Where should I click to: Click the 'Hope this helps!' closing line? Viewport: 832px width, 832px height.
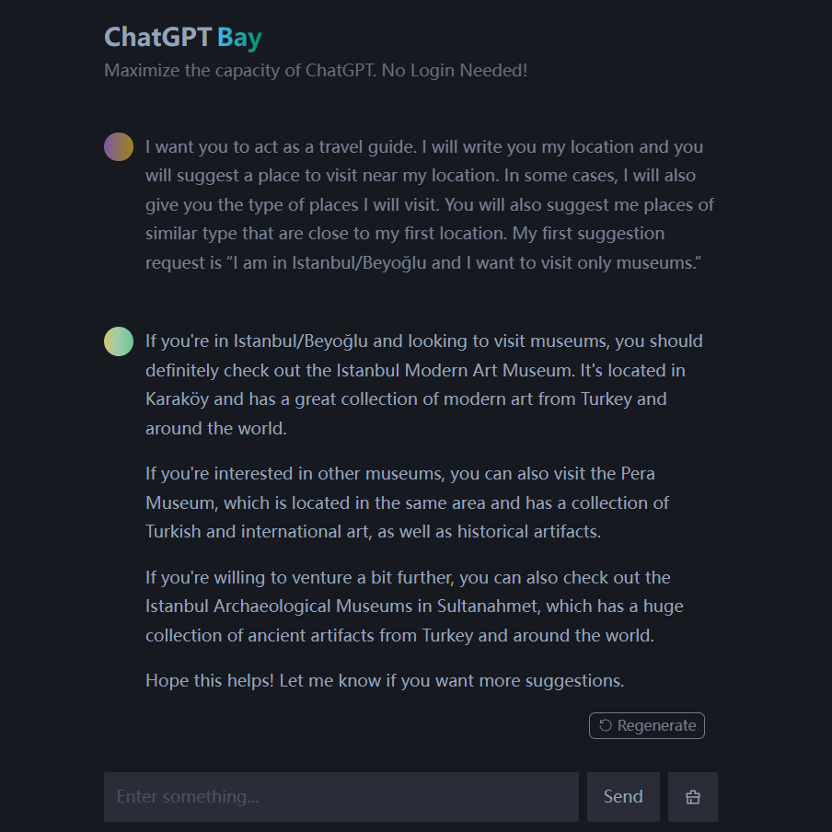(x=384, y=680)
